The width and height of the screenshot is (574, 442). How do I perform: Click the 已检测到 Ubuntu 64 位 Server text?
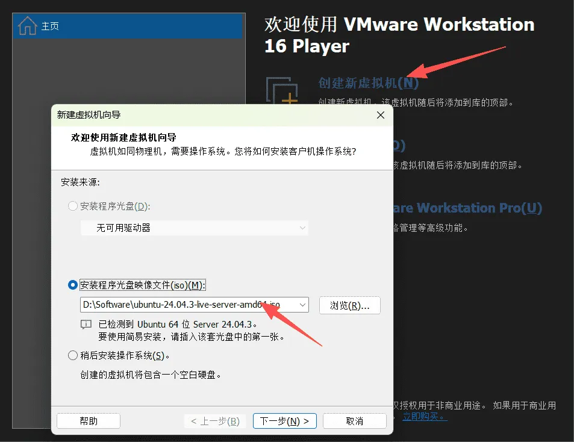[178, 324]
